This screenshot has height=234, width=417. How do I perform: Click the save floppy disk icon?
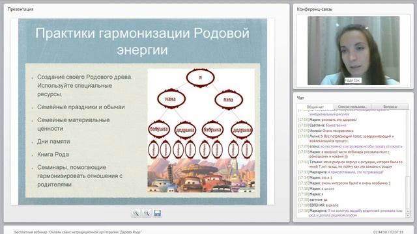[x=157, y=213]
